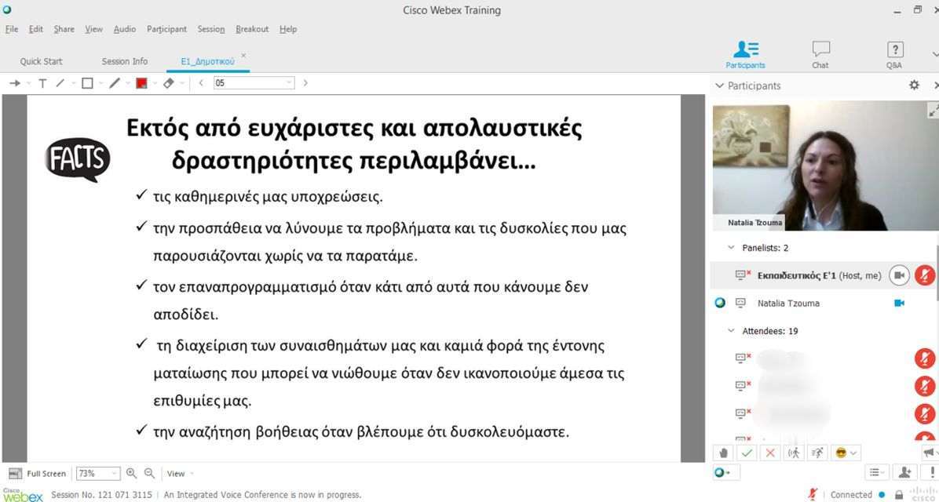Viewport: 939px width, 502px height.
Task: Click the muted microphone status bar icon
Action: click(813, 495)
